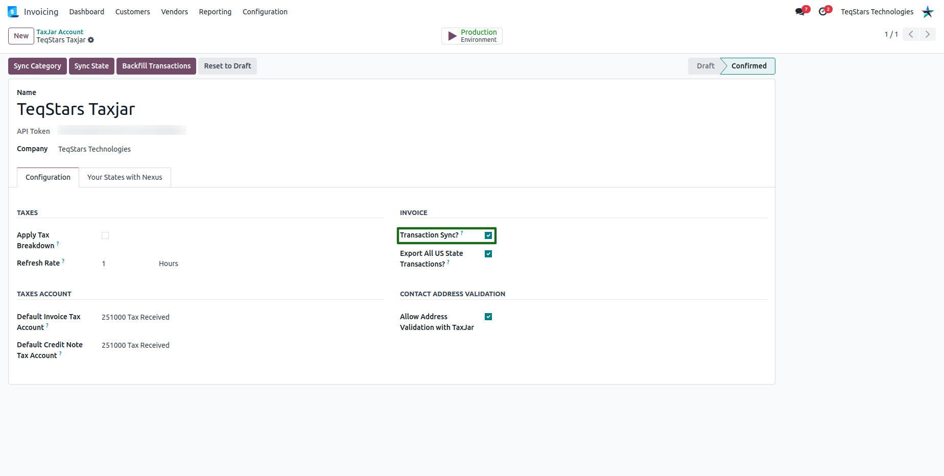Open the Vendors menu

[175, 12]
